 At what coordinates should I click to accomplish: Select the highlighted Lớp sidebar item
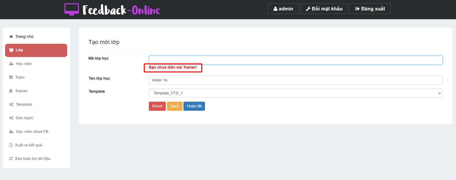(36, 50)
